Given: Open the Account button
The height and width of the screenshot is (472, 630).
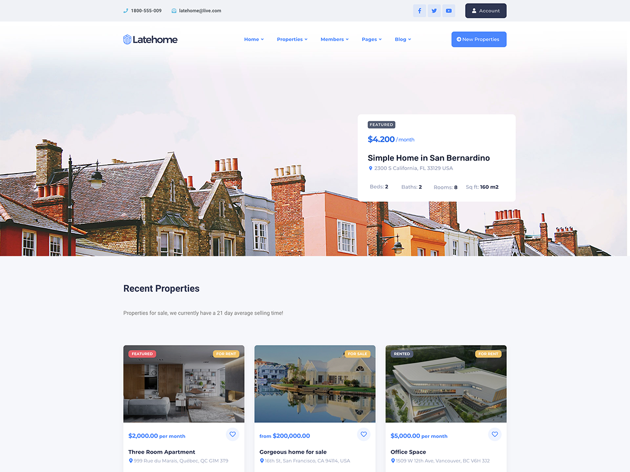Looking at the screenshot, I should 486,10.
